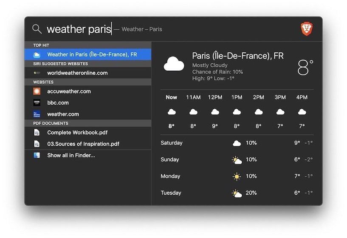
Task: Click the Weather Channel site icon
Action: click(37, 114)
